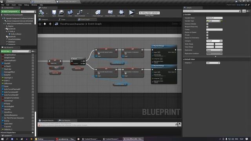This screenshot has height=141, width=251.
Task: Expand advanced variable options arrow
Action: pyautogui.click(x=215, y=56)
